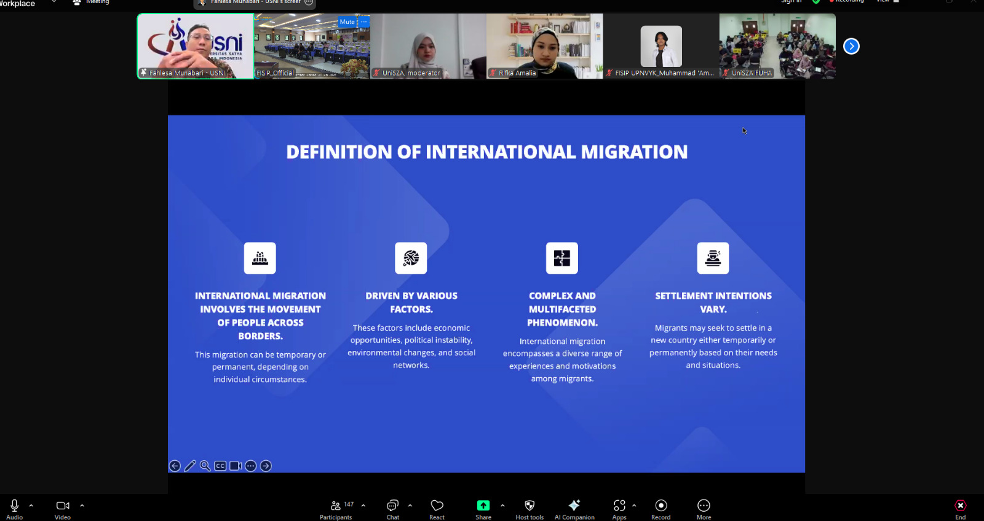The height and width of the screenshot is (521, 984).
Task: Expand apps options chevron
Action: [x=634, y=506]
